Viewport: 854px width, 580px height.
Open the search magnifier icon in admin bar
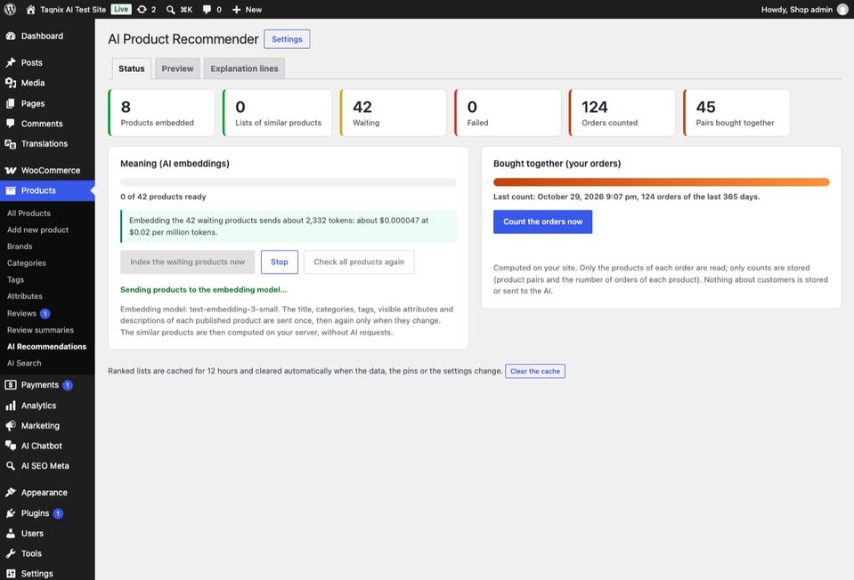point(170,9)
